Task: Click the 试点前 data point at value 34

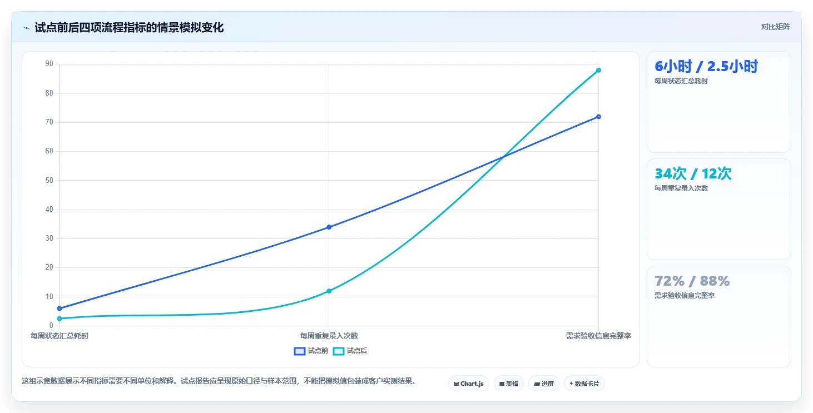Action: pyautogui.click(x=329, y=227)
